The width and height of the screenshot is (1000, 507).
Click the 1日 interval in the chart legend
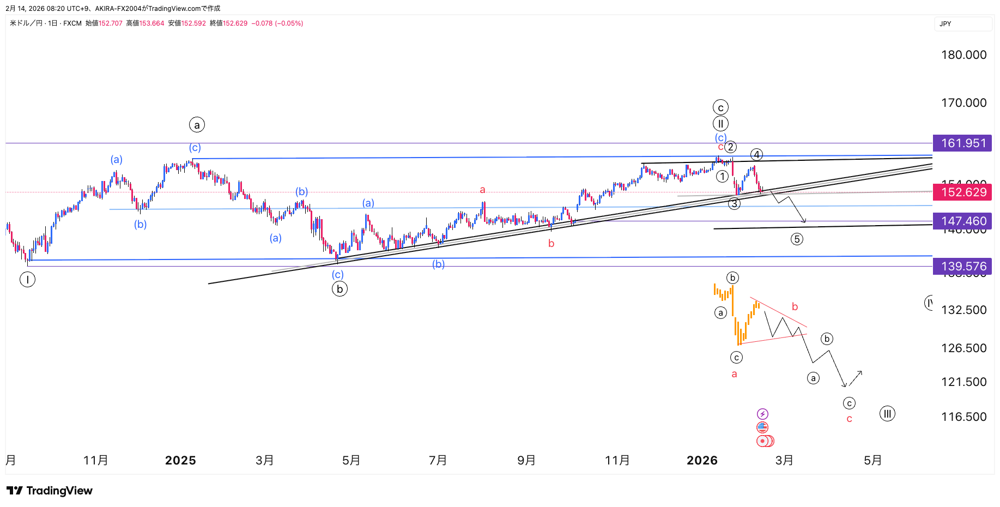(52, 23)
